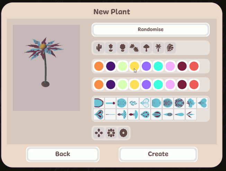226x171 pixels.
Task: Select the very thin line petal
Action: pos(110,115)
